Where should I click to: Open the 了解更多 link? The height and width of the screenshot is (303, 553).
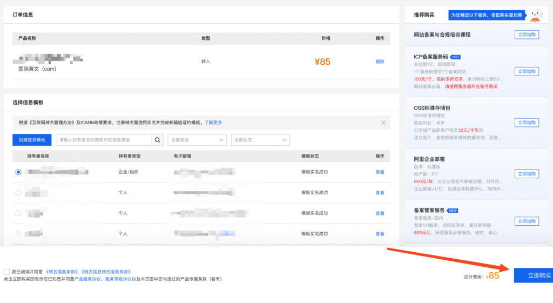213,123
